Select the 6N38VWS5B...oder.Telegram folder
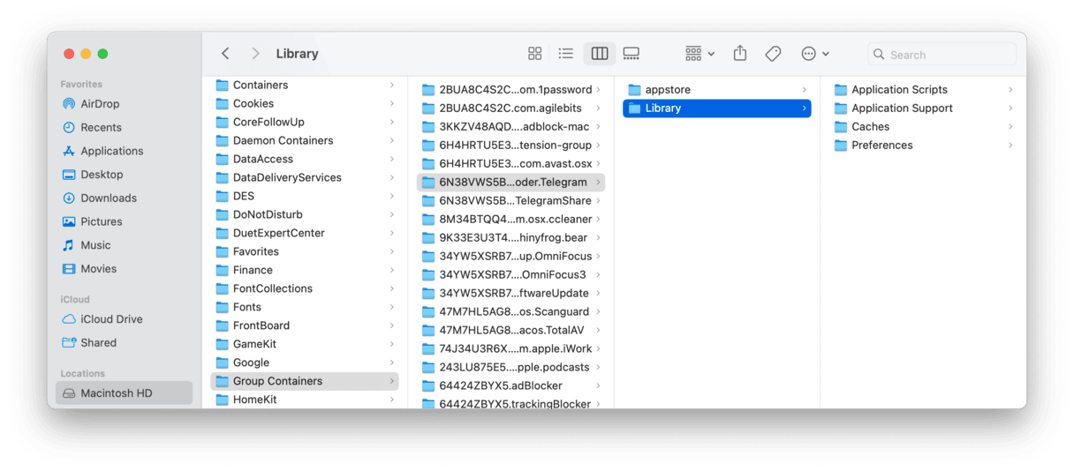The height and width of the screenshot is (471, 1074). [x=511, y=183]
